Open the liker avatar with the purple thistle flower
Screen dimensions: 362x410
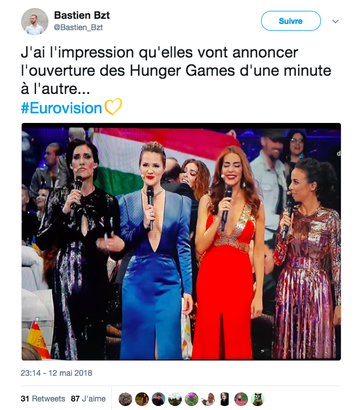tap(192, 399)
